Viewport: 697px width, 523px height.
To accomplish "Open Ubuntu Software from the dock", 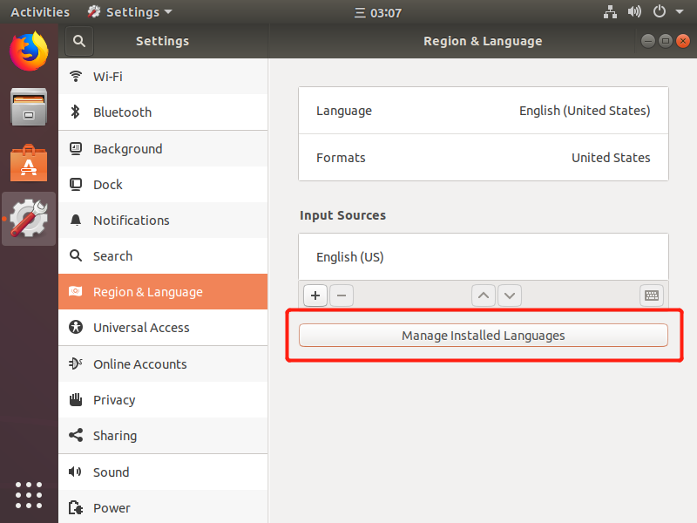I will 29,164.
